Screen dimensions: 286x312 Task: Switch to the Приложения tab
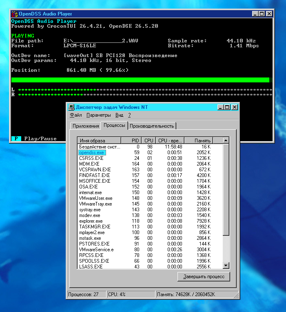(x=86, y=126)
